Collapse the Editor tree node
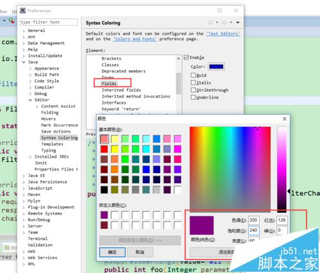320x273 pixels. pos(30,100)
